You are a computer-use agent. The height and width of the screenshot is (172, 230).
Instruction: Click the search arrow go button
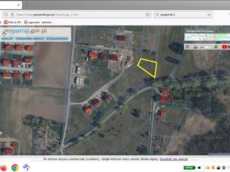click(209, 15)
